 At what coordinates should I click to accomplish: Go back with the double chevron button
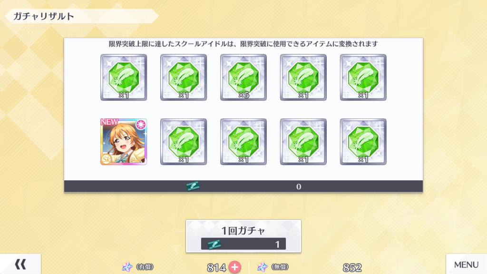pos(20,264)
